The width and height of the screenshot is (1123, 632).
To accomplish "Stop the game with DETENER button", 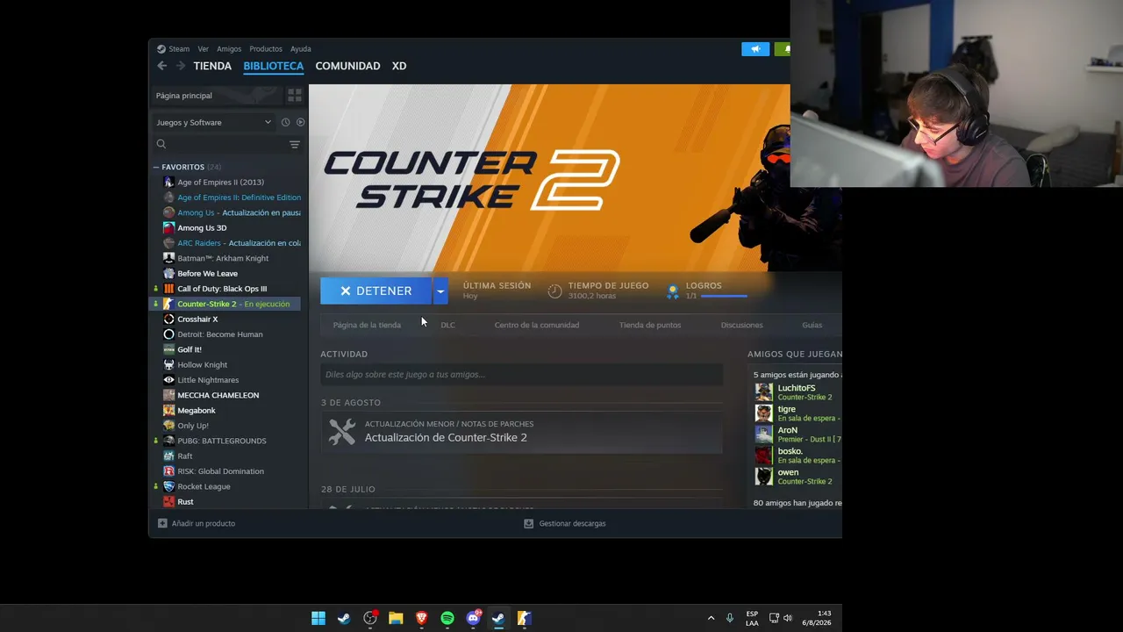I will pos(376,291).
